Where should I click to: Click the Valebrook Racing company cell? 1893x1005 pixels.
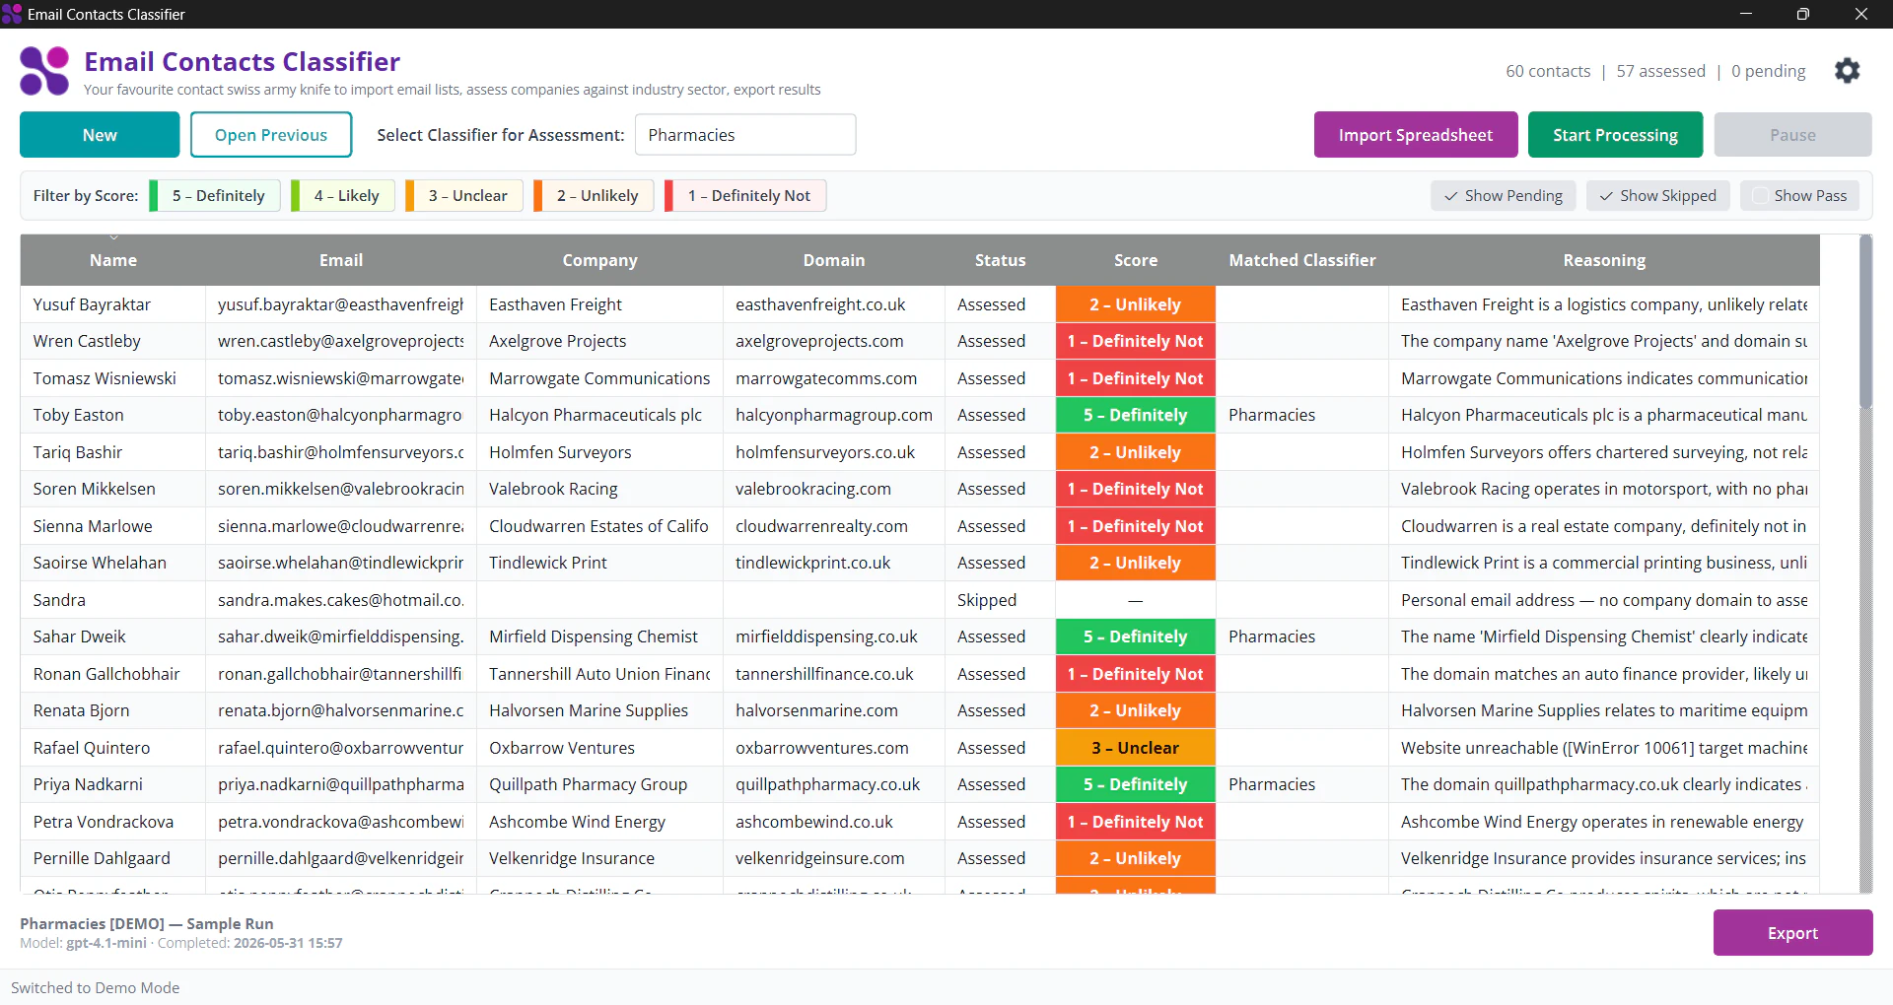click(600, 489)
